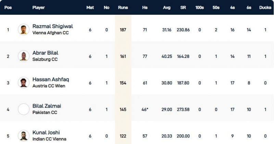Click Razmal Shigiwal's player avatar
The width and height of the screenshot is (274, 144).
tap(24, 29)
